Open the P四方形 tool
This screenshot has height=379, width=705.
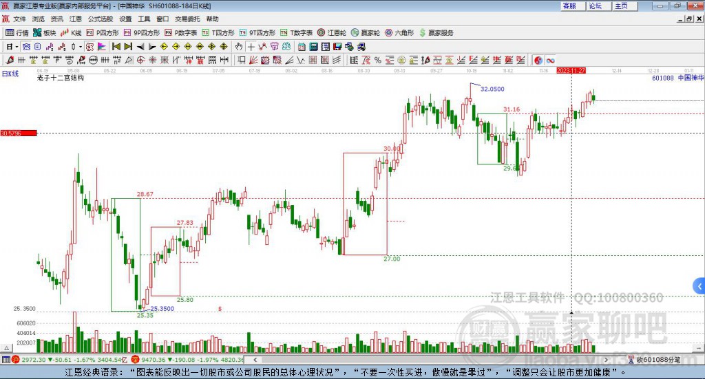click(103, 32)
